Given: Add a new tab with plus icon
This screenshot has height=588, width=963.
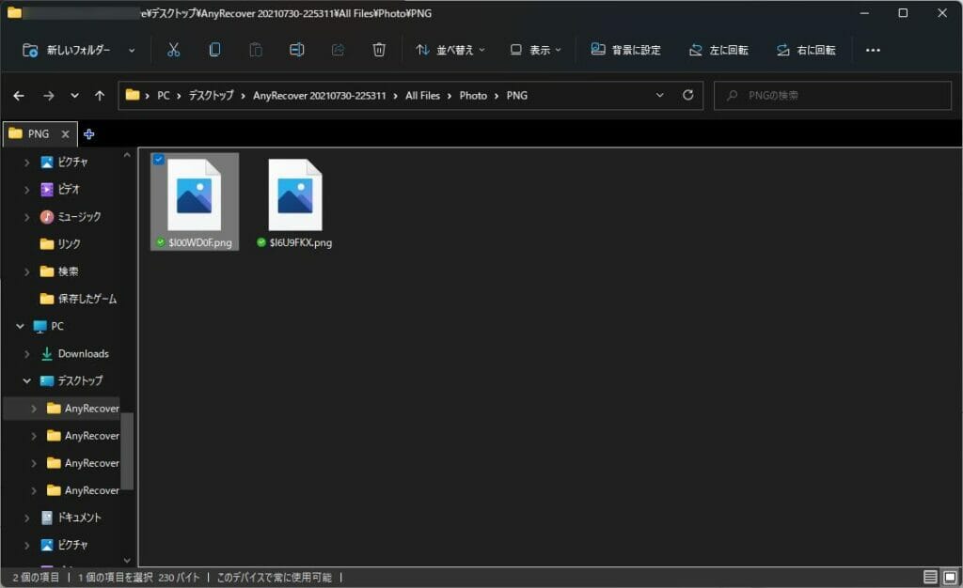Looking at the screenshot, I should [x=89, y=133].
